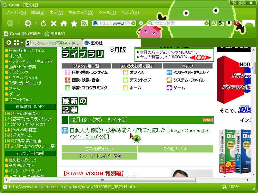Click the デスクトップ star genre icon
Viewport: 258px width, 193px height.
pos(125,80)
